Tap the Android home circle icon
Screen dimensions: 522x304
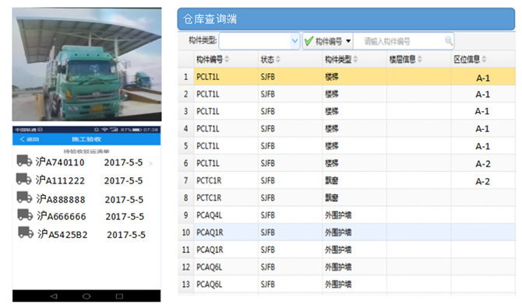click(86, 296)
